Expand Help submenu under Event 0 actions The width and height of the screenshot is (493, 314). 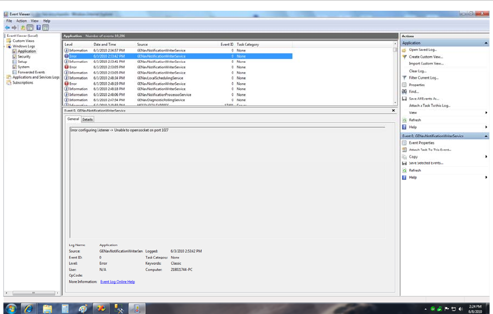486,177
